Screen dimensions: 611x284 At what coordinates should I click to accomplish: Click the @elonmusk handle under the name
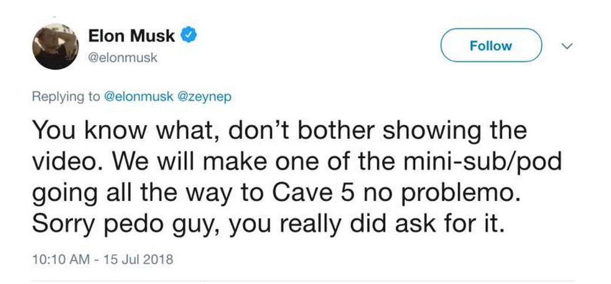pos(123,58)
